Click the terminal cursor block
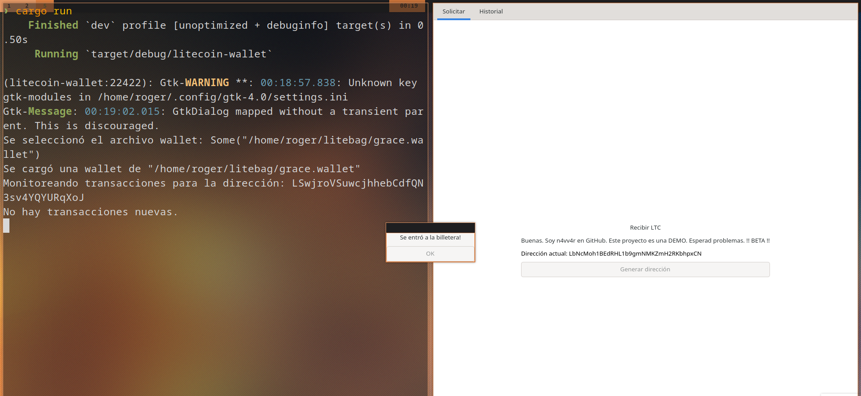The image size is (861, 396). click(6, 226)
